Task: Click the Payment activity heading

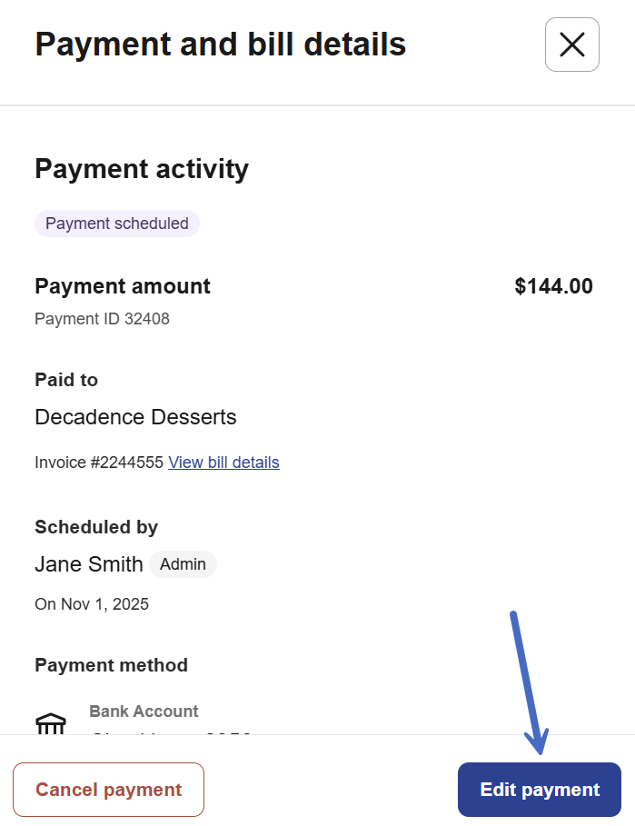Action: (142, 169)
